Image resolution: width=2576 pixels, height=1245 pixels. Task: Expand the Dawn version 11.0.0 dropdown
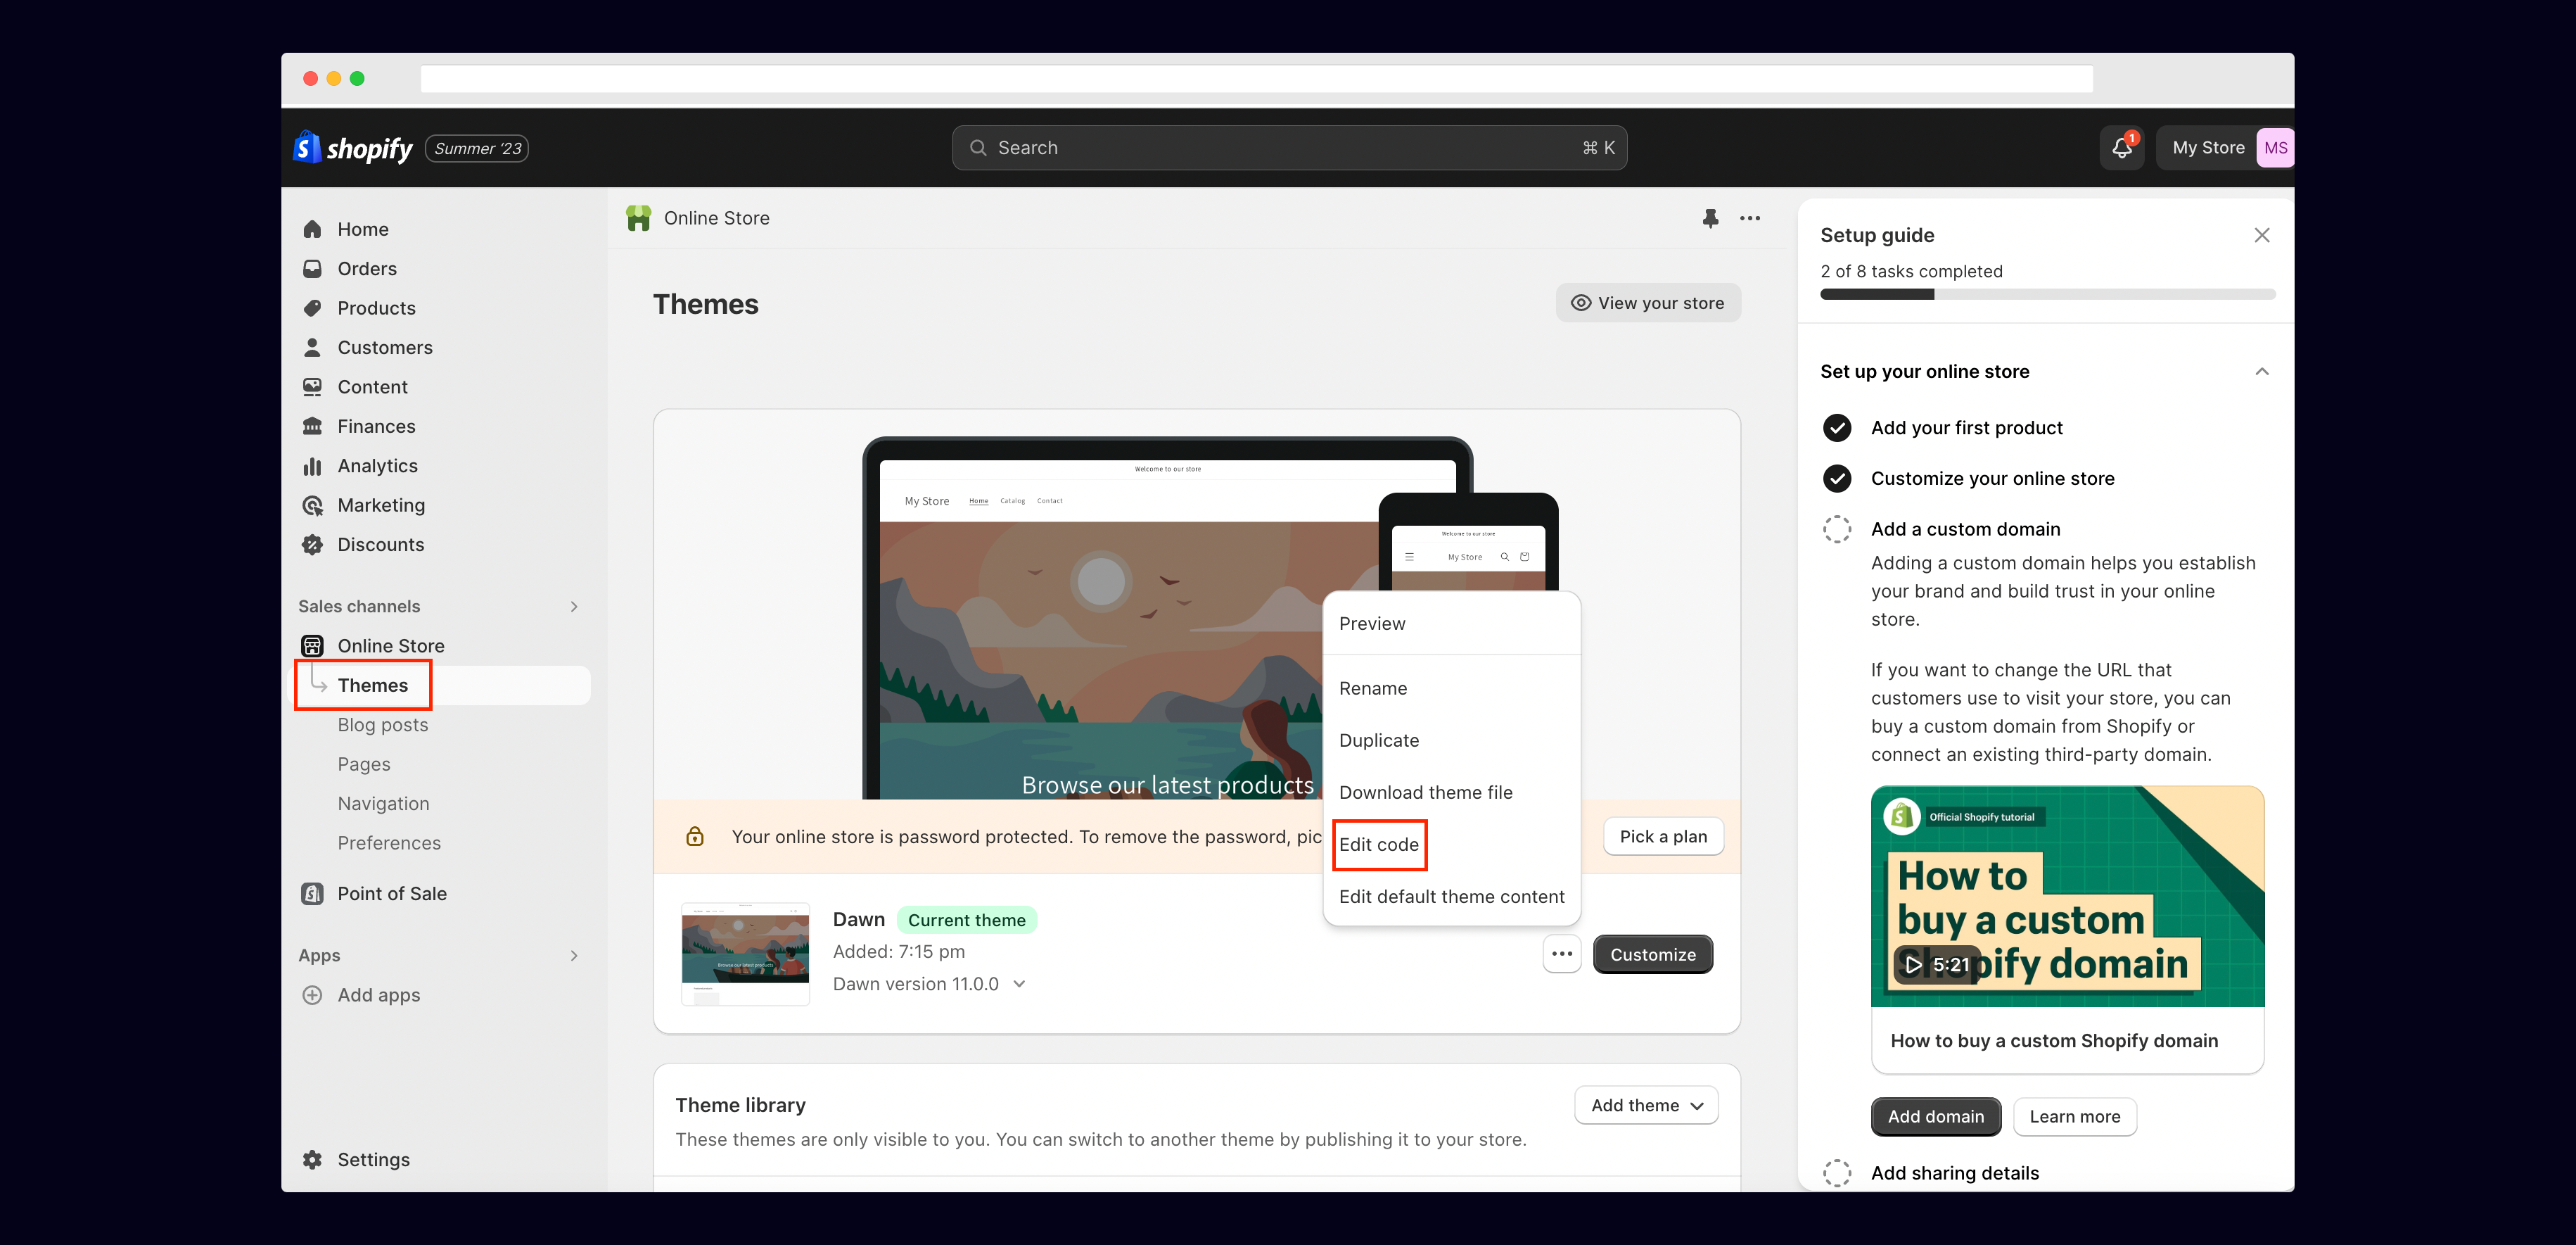(1019, 984)
